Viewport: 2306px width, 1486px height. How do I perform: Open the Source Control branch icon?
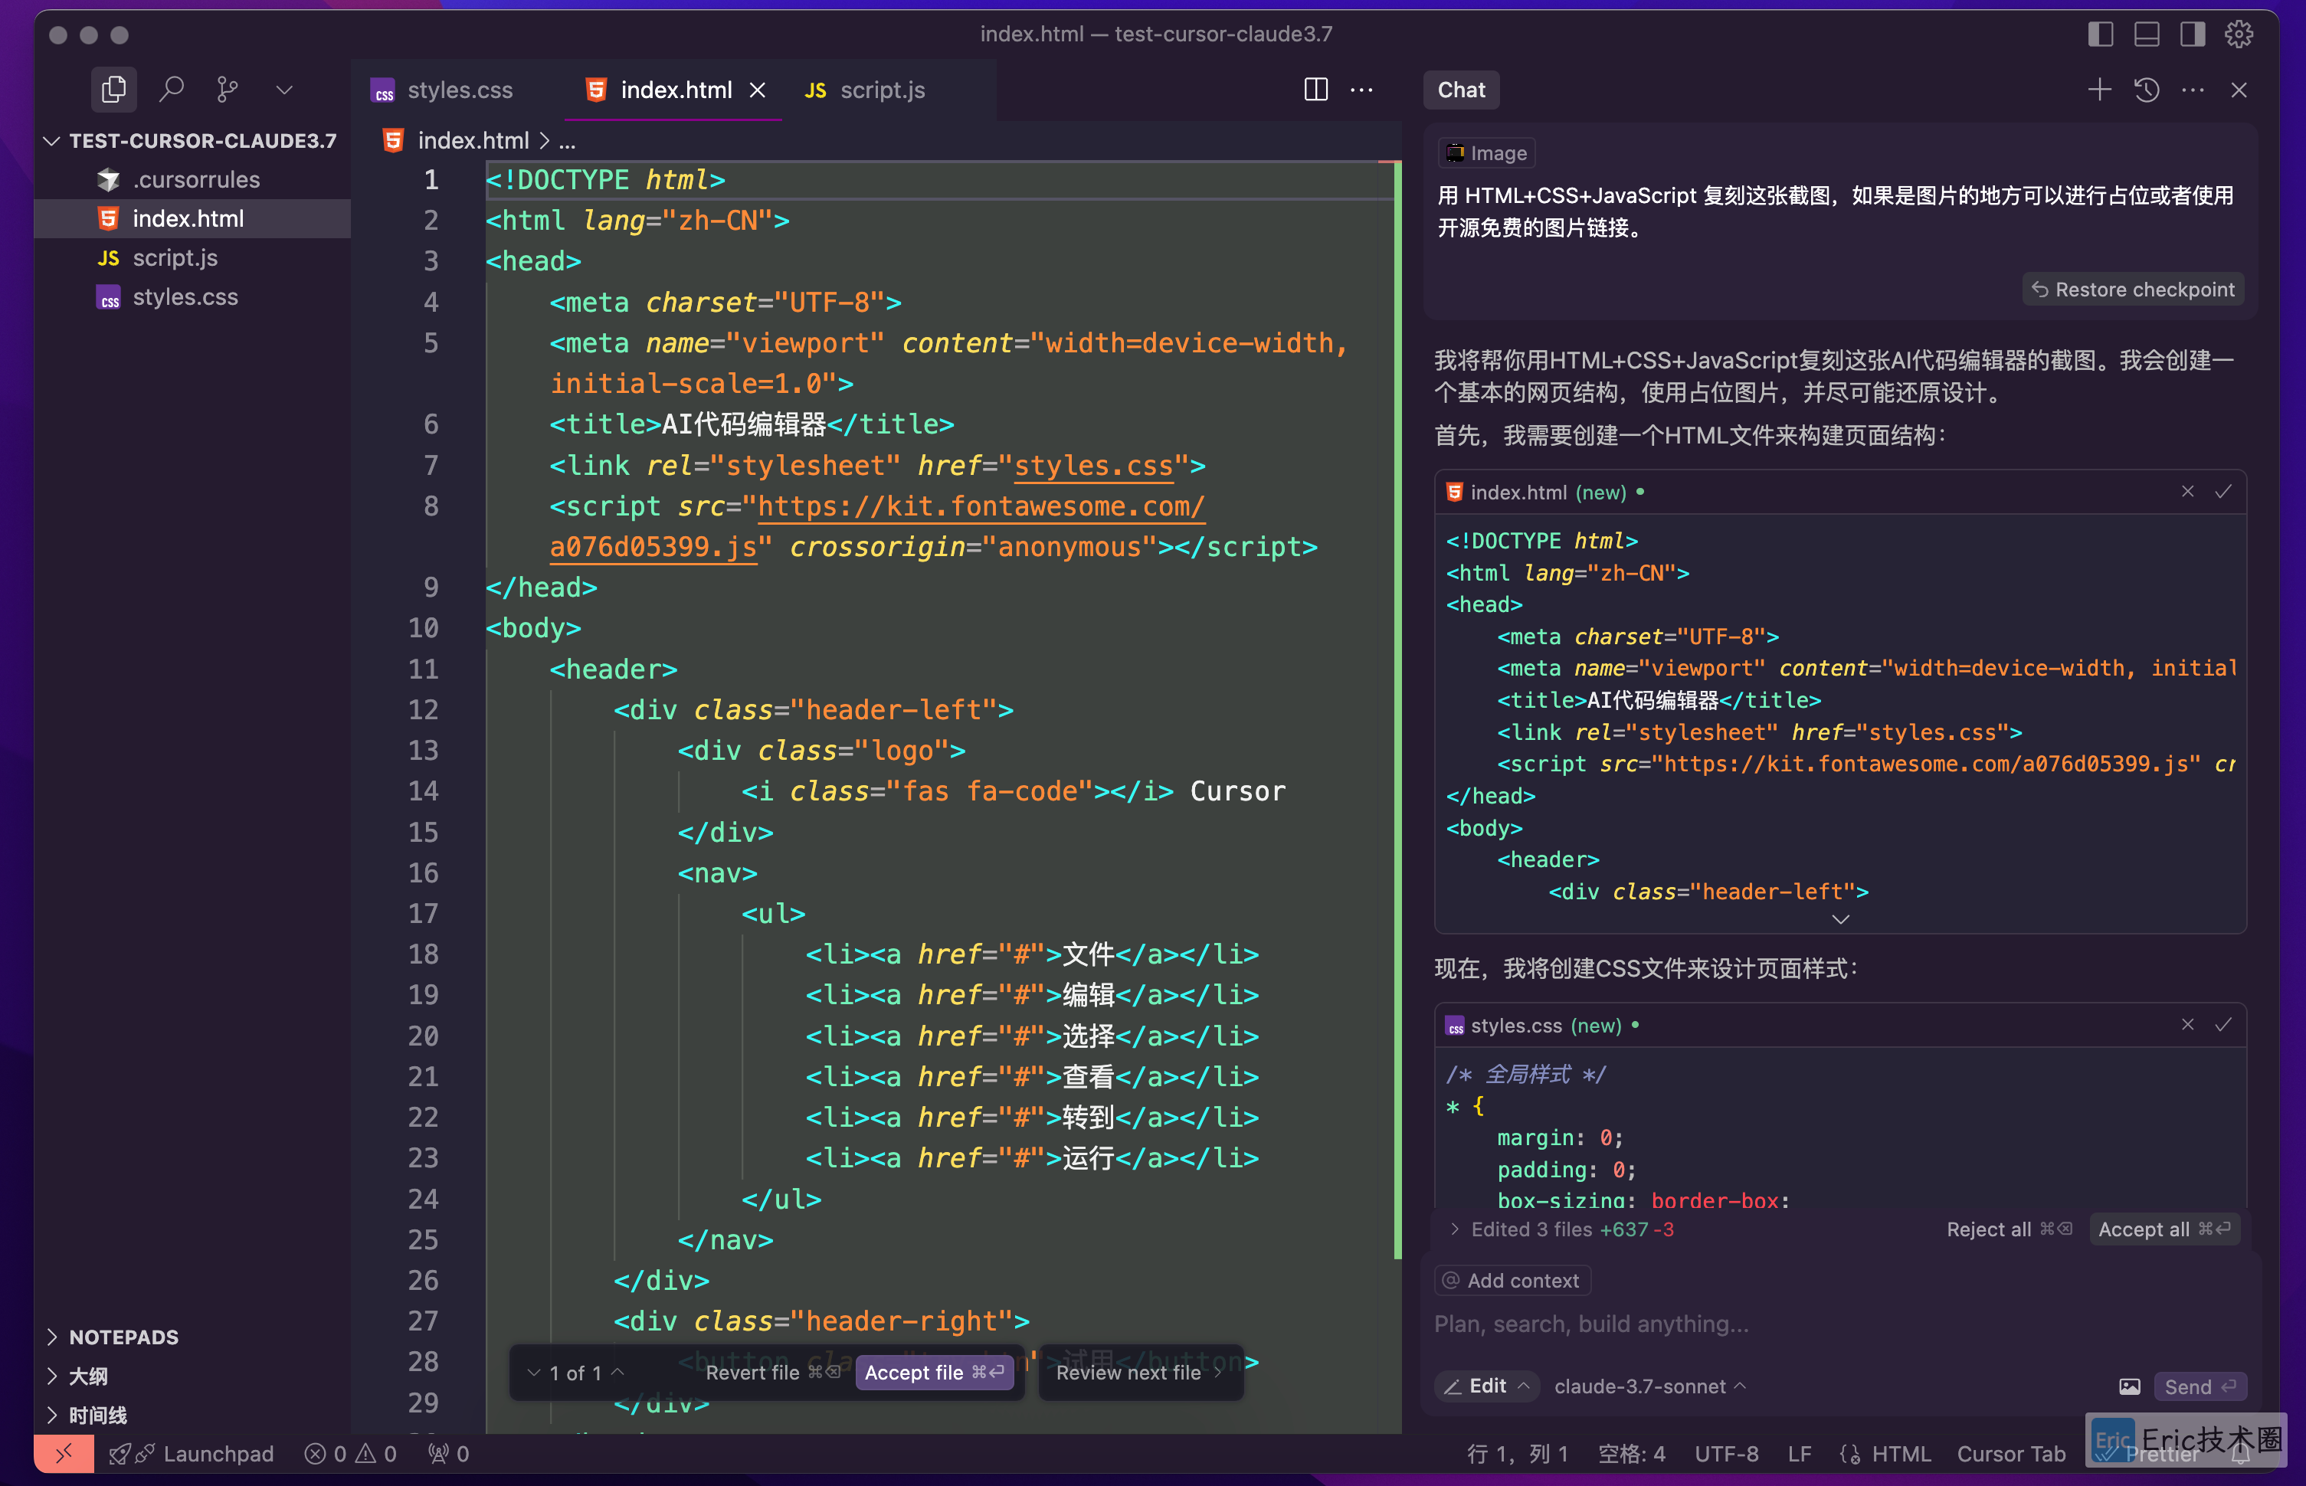(227, 90)
